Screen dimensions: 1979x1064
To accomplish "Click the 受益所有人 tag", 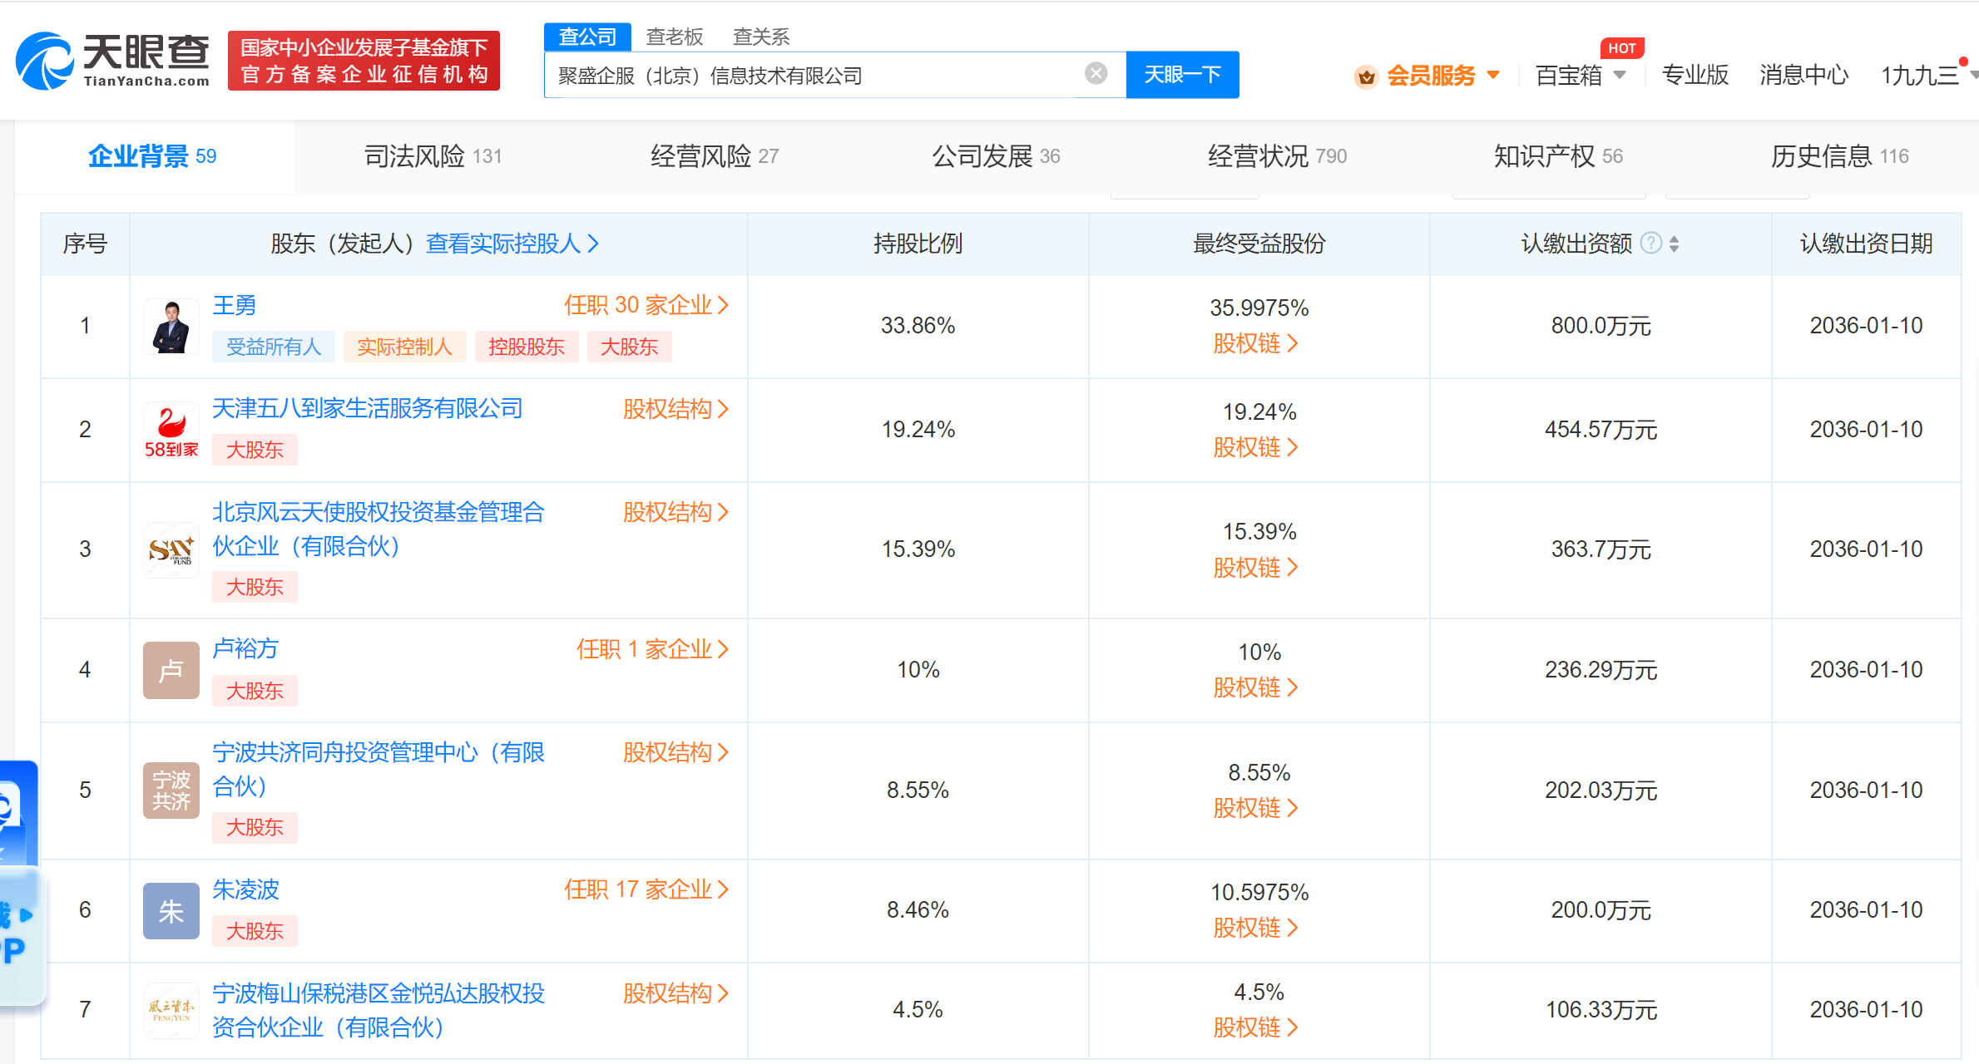I will coord(274,347).
